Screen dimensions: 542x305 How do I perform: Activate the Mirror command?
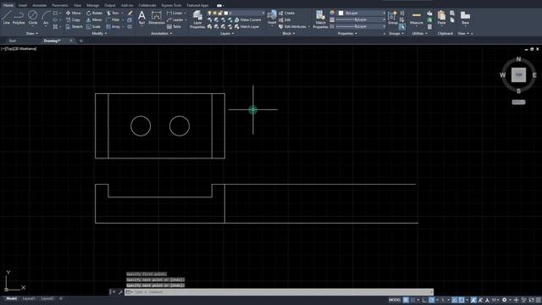94,19
